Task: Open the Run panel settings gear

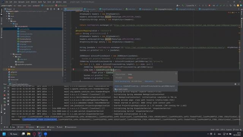Action: coord(235,84)
